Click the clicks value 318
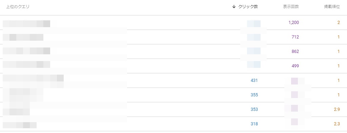The width and height of the screenshot is (347, 133). (x=254, y=124)
